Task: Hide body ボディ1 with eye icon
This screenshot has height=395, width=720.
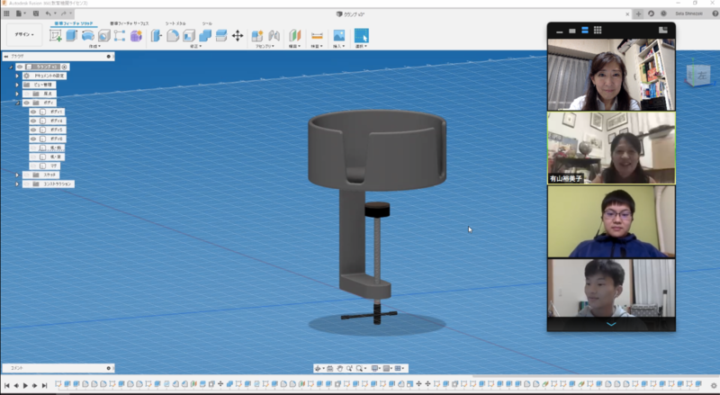Action: [x=33, y=112]
